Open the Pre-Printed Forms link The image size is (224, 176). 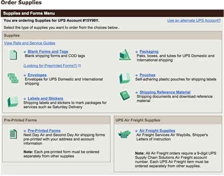pyautogui.click(x=44, y=131)
